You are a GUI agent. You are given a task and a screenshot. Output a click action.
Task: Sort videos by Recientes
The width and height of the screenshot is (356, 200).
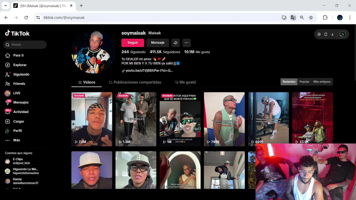tap(289, 82)
